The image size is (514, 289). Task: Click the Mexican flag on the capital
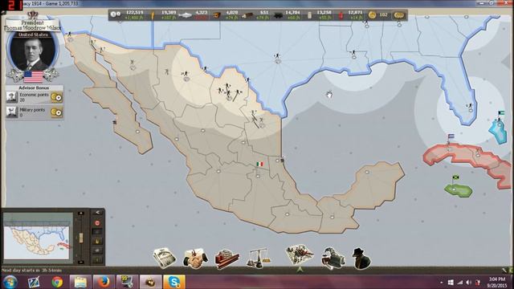click(x=259, y=164)
